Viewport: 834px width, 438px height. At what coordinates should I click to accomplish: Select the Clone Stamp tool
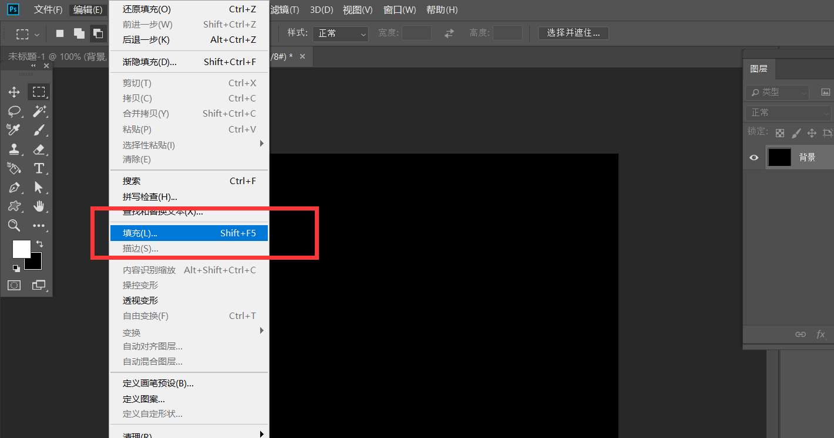14,150
